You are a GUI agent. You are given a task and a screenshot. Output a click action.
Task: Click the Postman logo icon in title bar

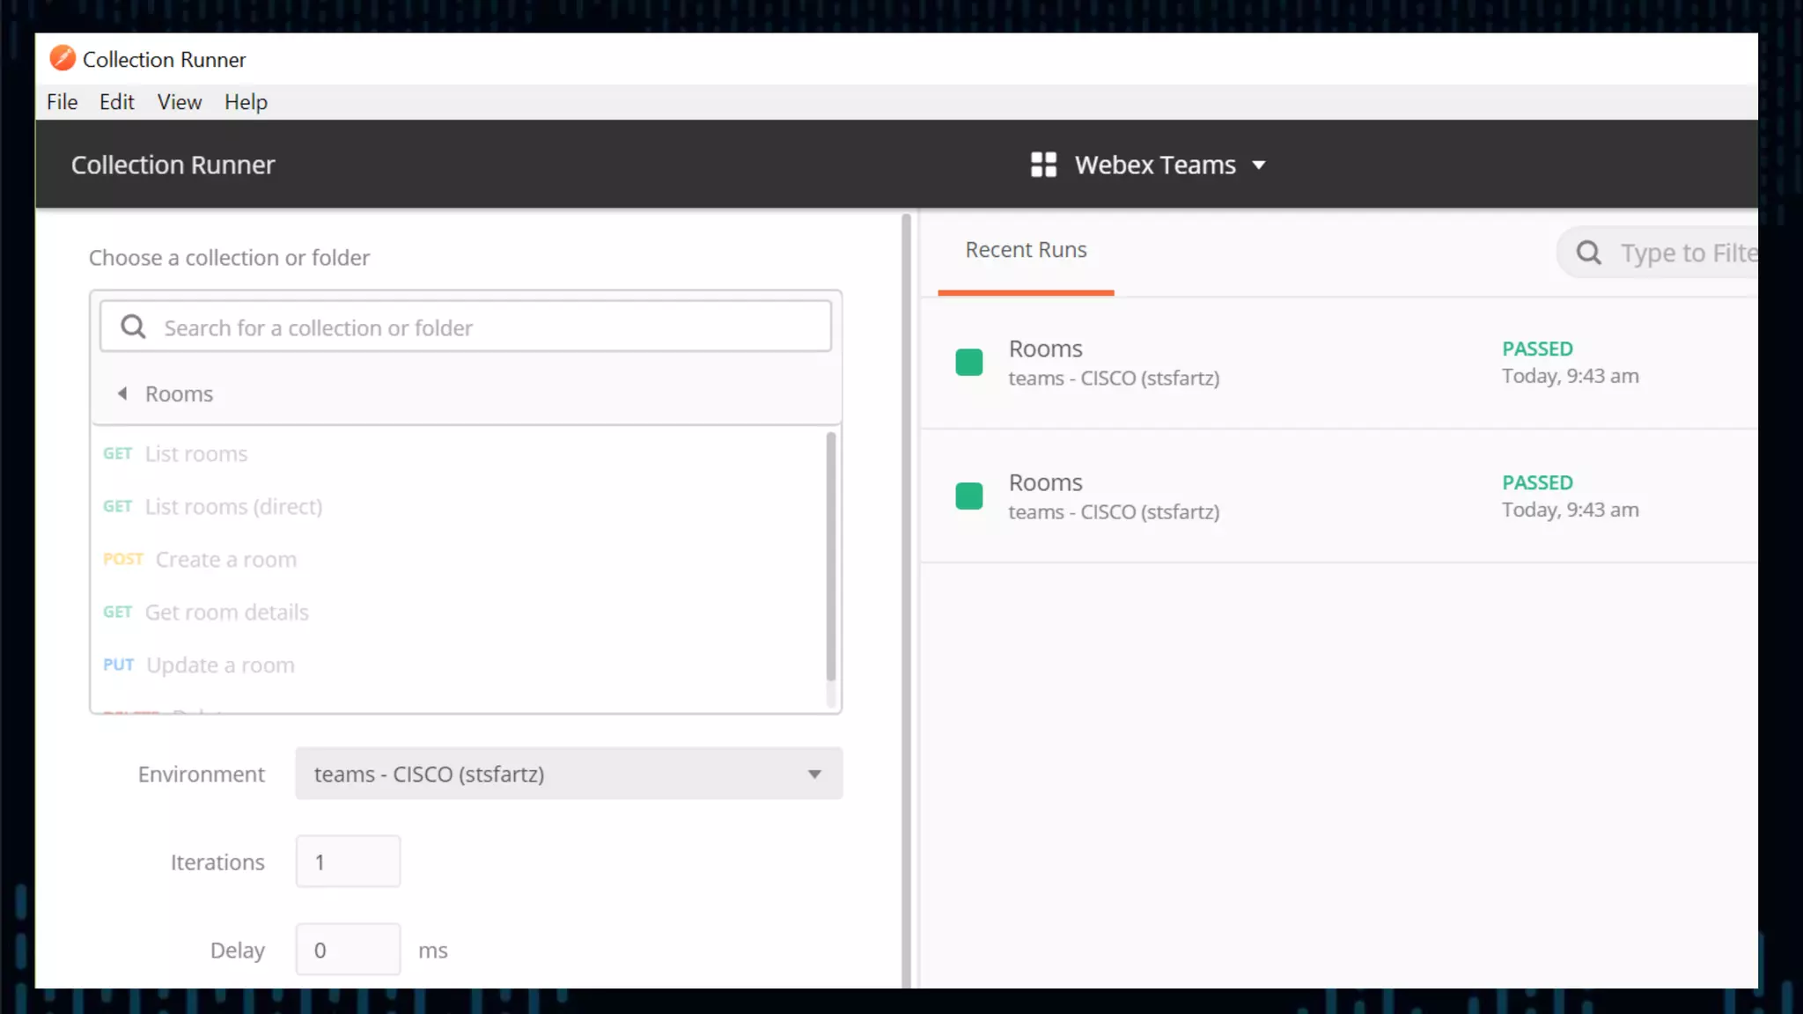(x=63, y=58)
